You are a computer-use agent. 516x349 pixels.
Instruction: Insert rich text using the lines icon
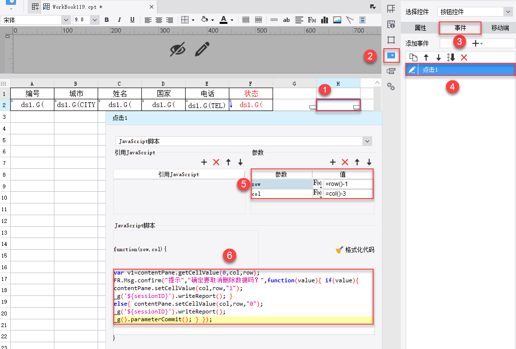coord(299,20)
